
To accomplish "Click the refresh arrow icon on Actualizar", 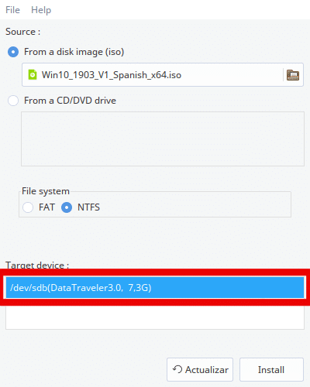I will (x=177, y=369).
